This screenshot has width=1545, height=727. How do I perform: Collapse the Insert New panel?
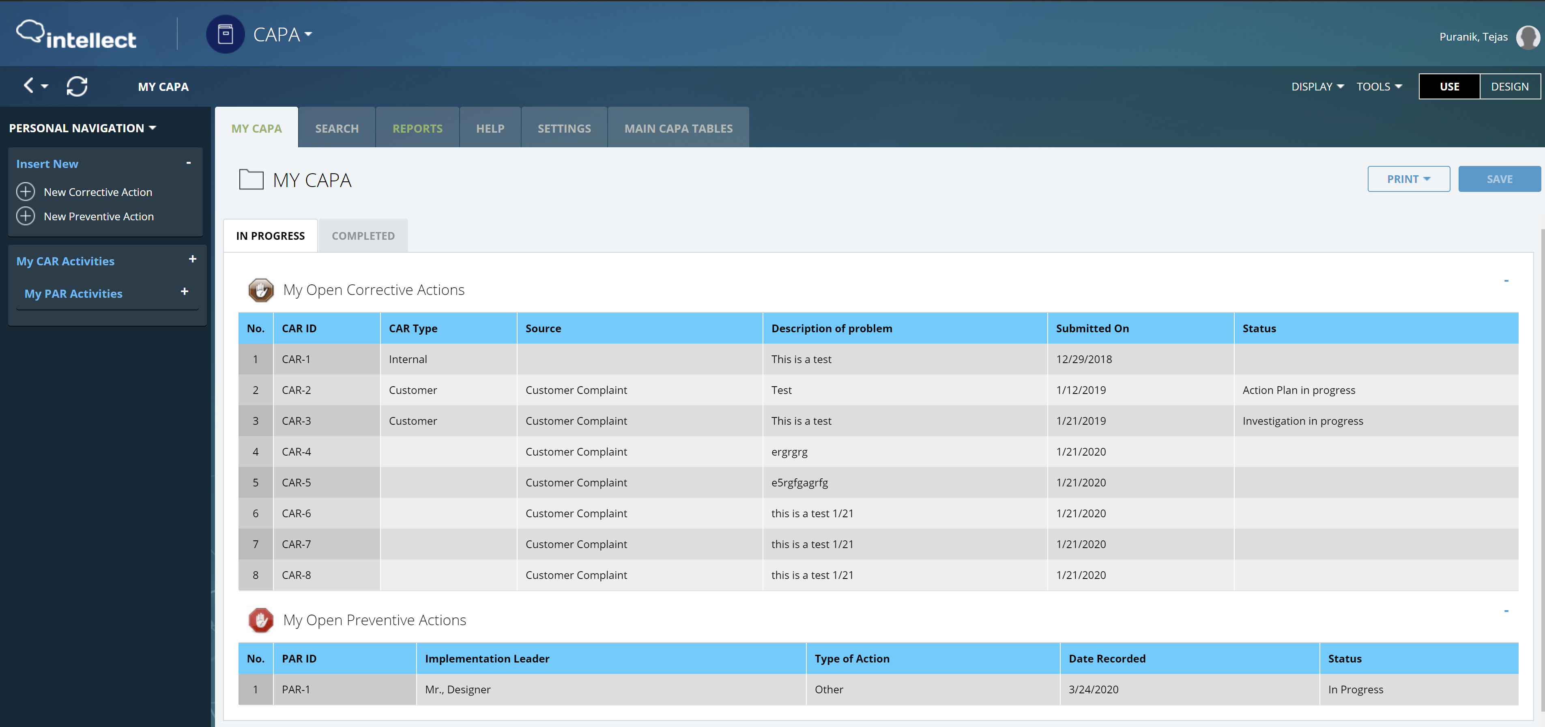(188, 163)
